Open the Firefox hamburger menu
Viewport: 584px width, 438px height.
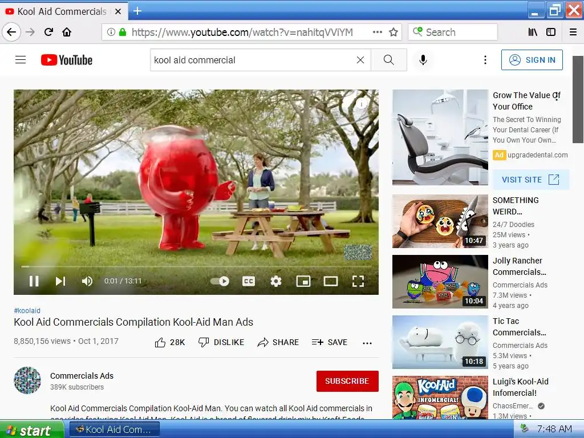tap(573, 32)
